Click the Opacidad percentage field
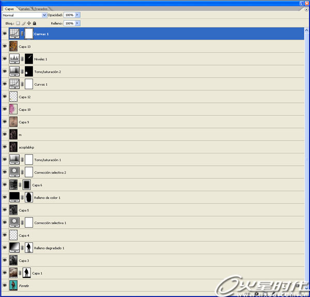Screen dimensions: 310x297 click(x=69, y=15)
